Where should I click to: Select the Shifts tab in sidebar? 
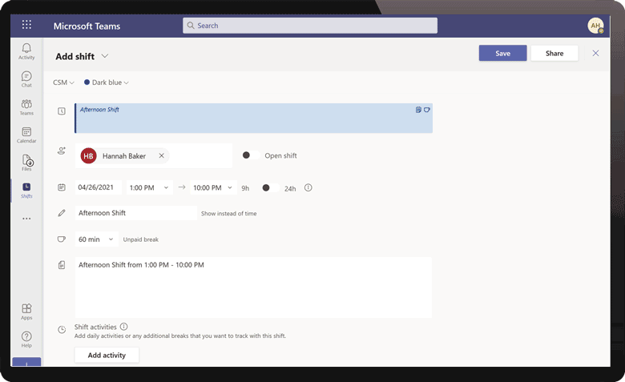pyautogui.click(x=26, y=190)
